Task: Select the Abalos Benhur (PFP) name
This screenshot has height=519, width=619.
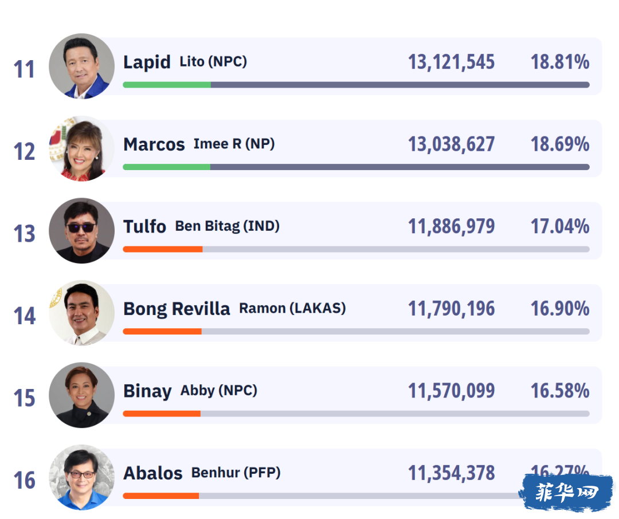Action: point(202,473)
